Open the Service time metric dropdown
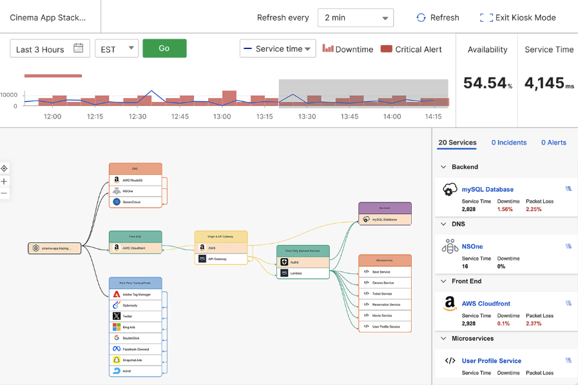 click(x=278, y=48)
